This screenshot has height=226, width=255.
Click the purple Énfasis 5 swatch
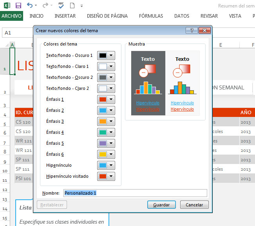103,143
